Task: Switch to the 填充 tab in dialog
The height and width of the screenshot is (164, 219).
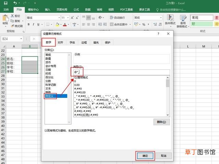Action: coord(96,42)
